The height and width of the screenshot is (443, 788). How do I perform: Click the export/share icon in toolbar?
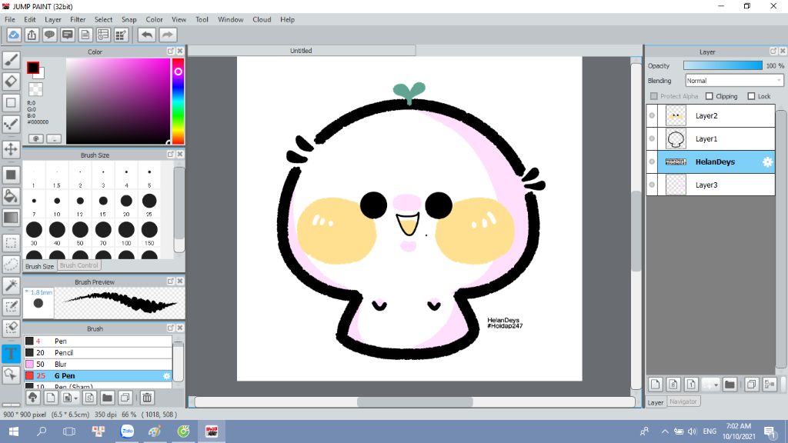click(32, 35)
